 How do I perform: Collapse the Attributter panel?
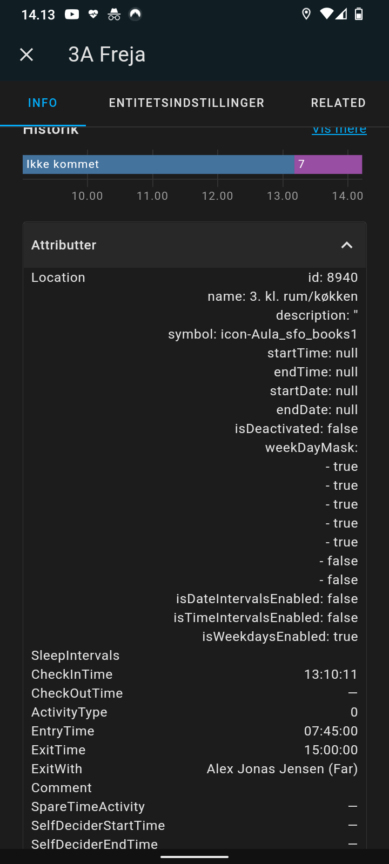347,245
